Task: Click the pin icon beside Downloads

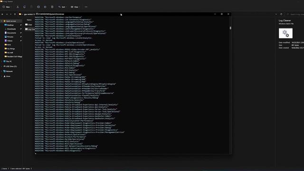Action: 21,29
